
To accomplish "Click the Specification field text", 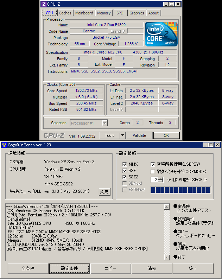I will point(123,52).
